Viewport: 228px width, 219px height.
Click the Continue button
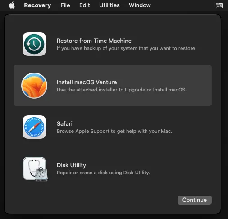coord(195,200)
